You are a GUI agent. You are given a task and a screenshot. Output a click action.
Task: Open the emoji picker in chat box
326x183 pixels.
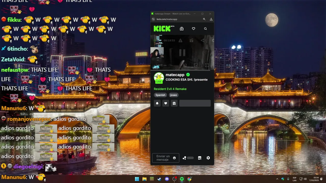point(174,158)
